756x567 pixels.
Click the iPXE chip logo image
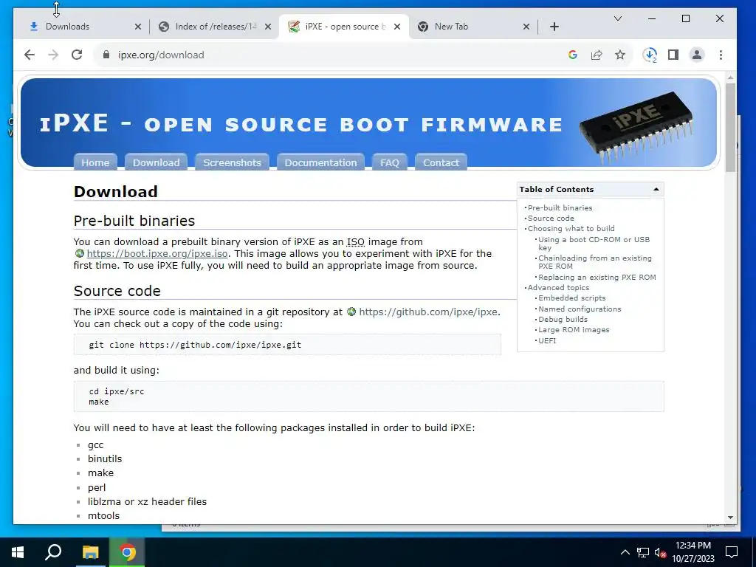(x=636, y=126)
